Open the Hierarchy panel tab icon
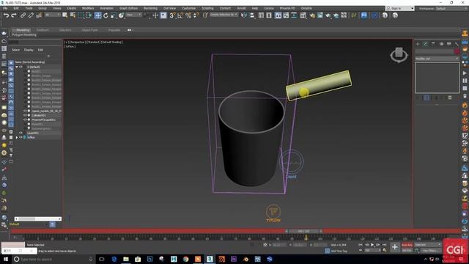This screenshot has width=469, height=264. 433,44
